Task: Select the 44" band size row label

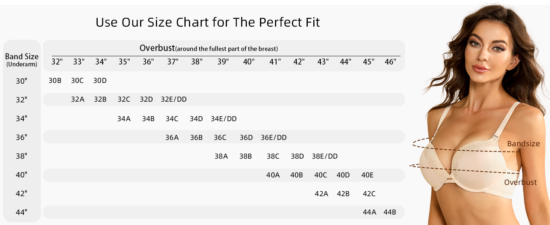Action: coord(22,213)
